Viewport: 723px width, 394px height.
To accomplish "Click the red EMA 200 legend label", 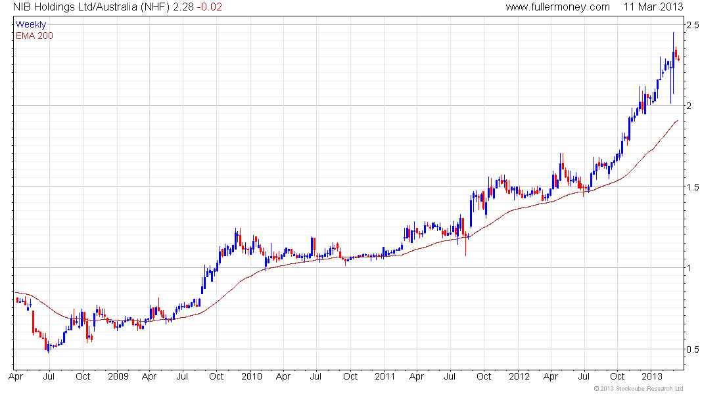I will (34, 35).
